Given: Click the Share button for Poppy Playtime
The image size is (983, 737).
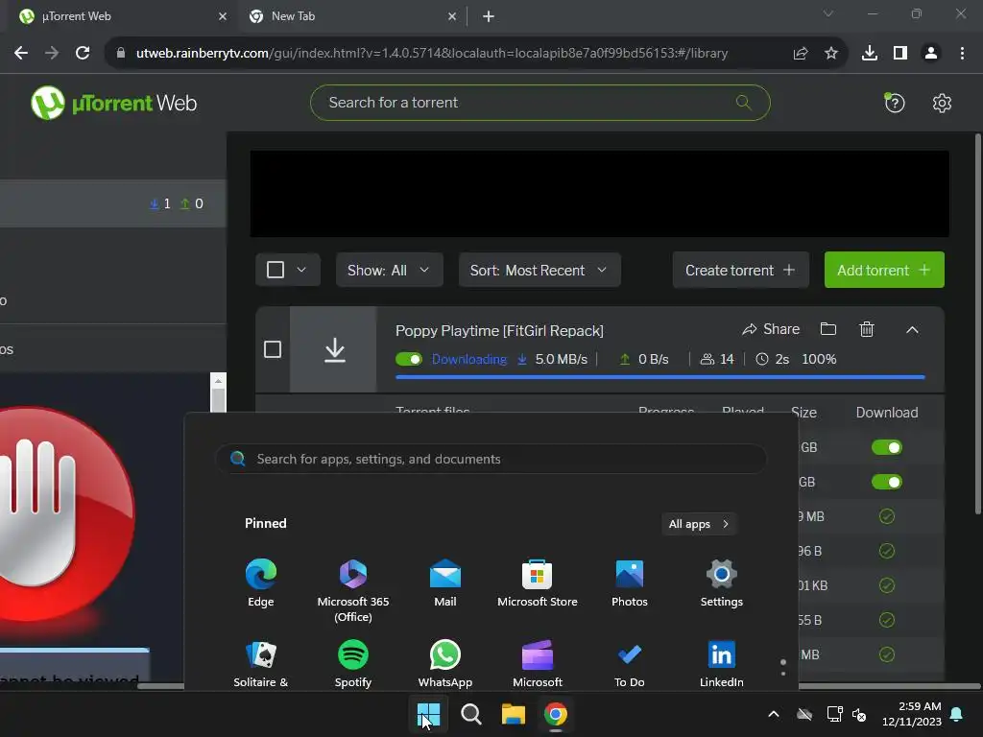Looking at the screenshot, I should (771, 329).
